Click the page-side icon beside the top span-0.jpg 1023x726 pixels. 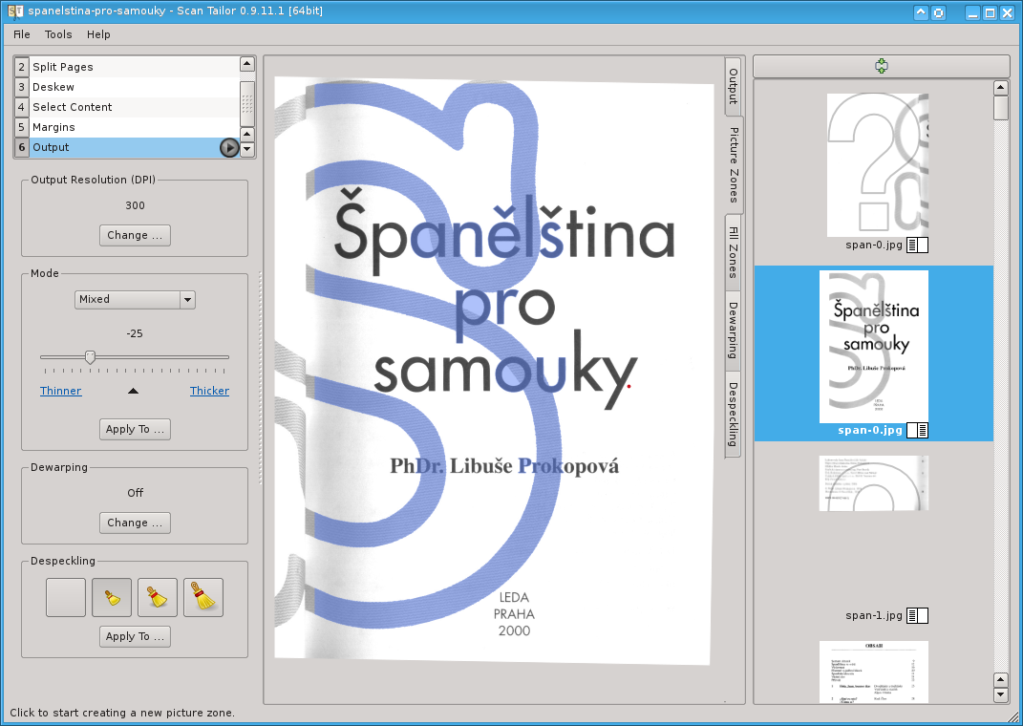(x=917, y=246)
